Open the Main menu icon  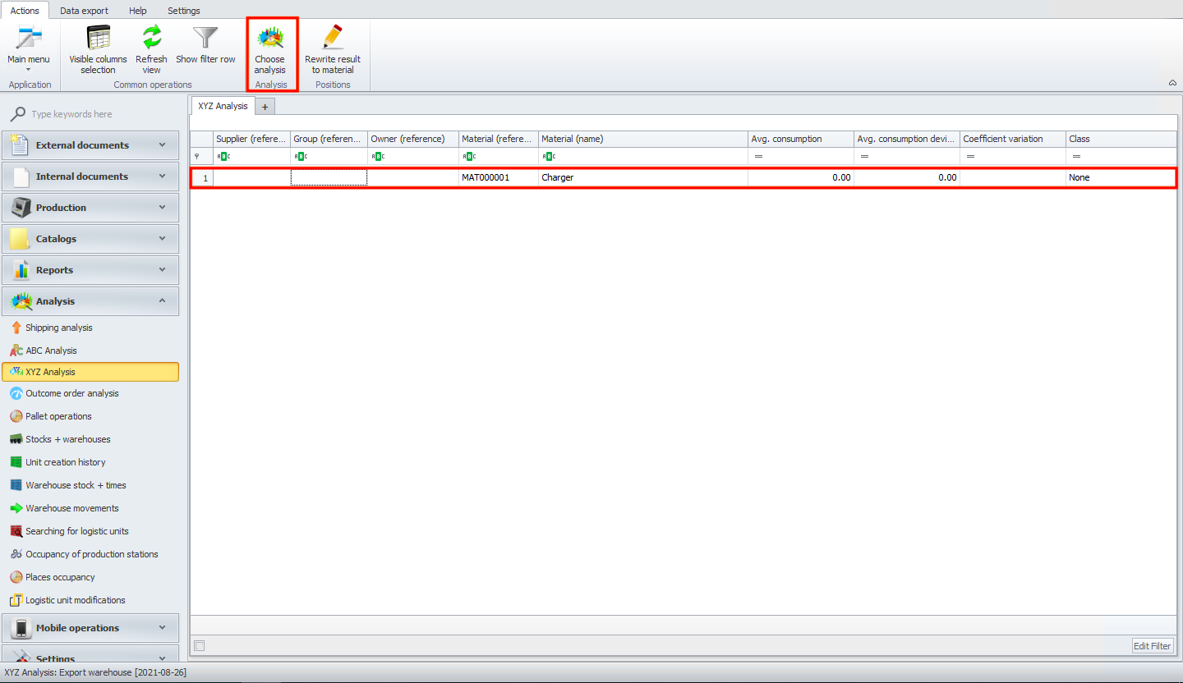pyautogui.click(x=29, y=48)
